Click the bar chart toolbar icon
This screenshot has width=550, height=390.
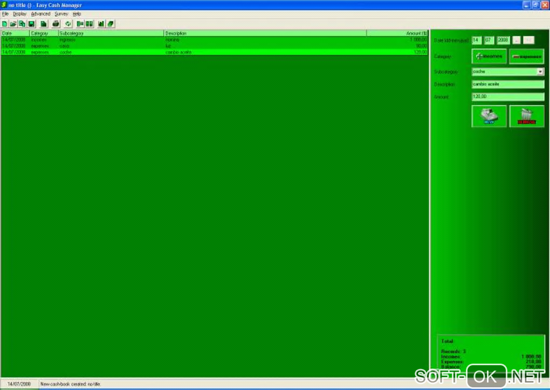(101, 24)
